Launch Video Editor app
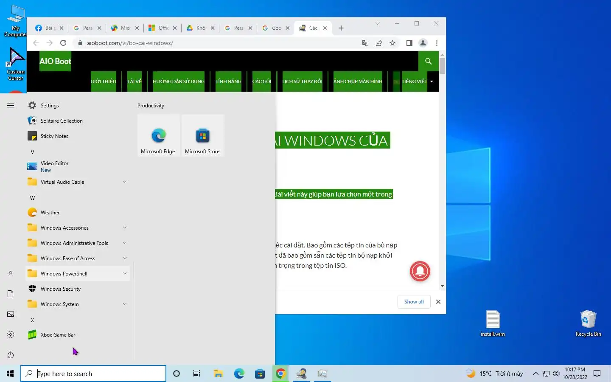Screen dimensions: 611x382 click(78, 166)
